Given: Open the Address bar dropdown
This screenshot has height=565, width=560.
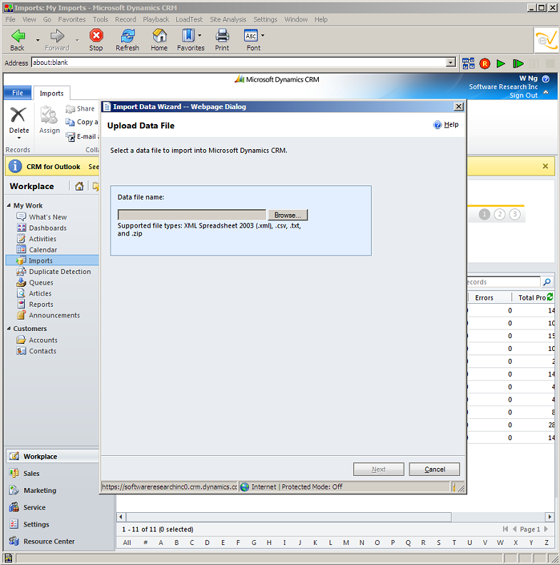Looking at the screenshot, I should (450, 62).
